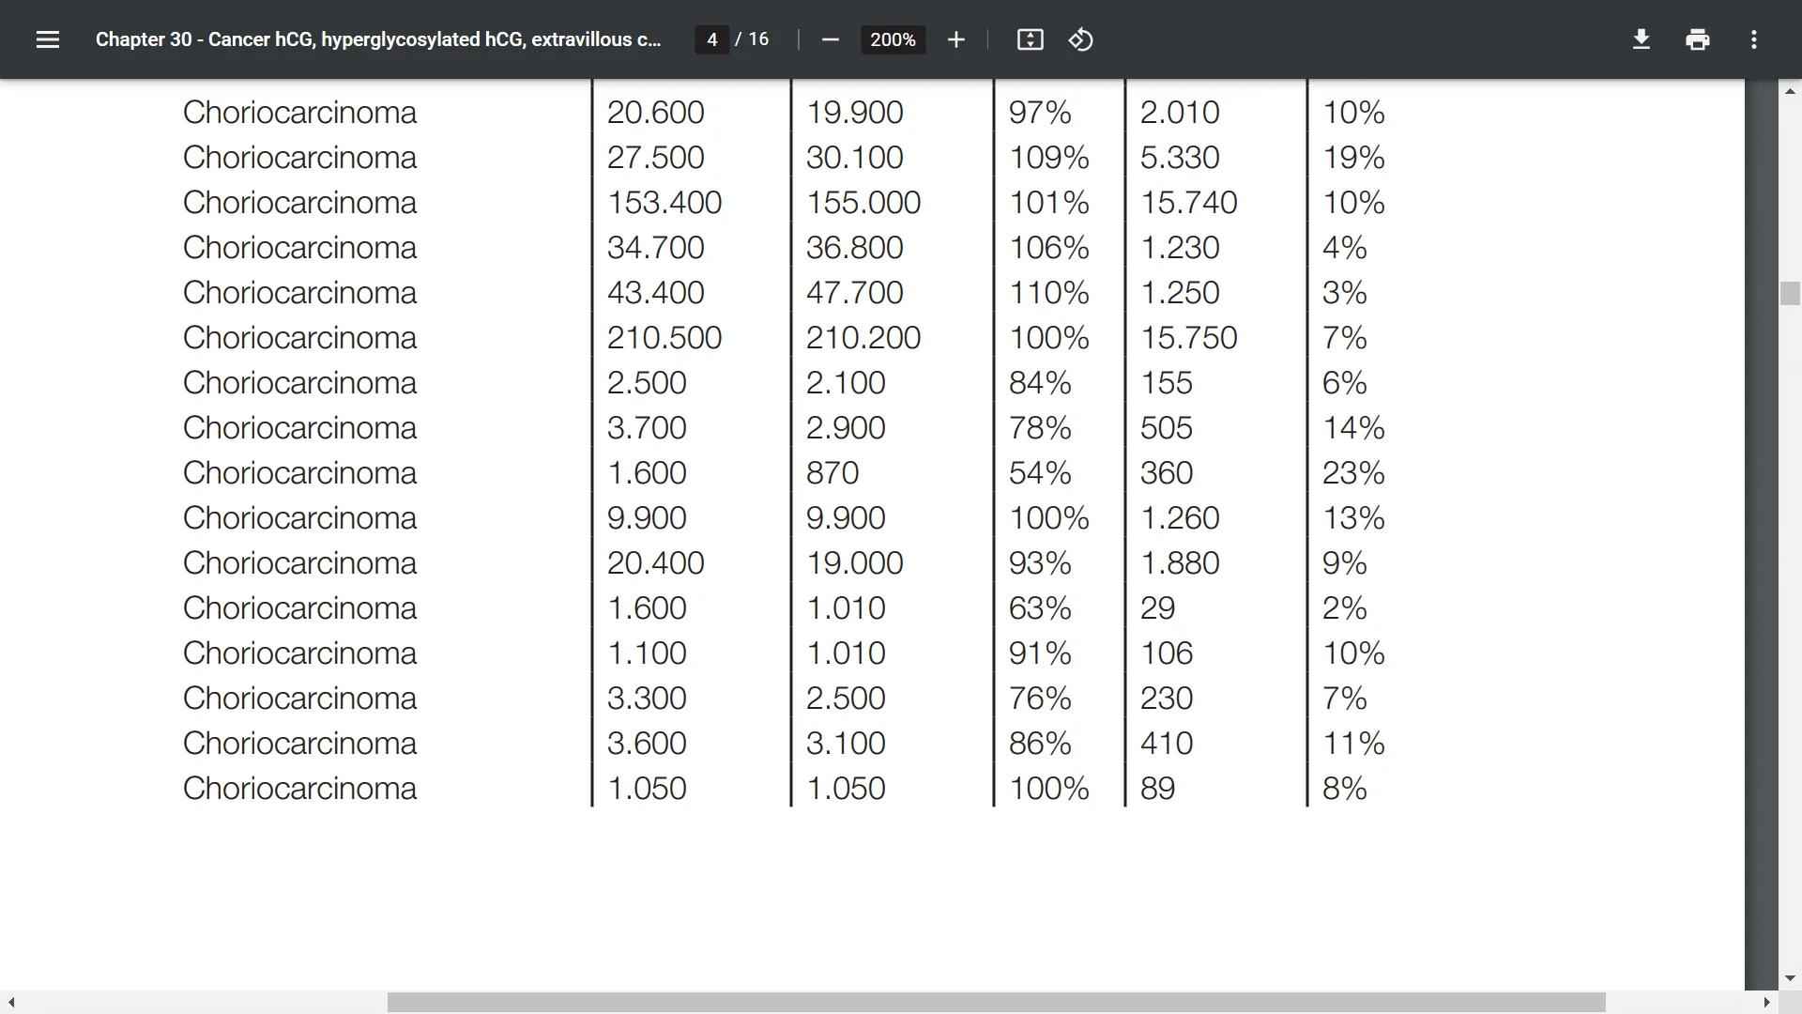Click the cell showing 14%
Screen dimensions: 1802x1014
click(1353, 427)
